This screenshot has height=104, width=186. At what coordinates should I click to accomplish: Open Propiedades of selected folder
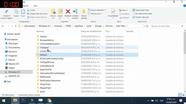coord(113,14)
